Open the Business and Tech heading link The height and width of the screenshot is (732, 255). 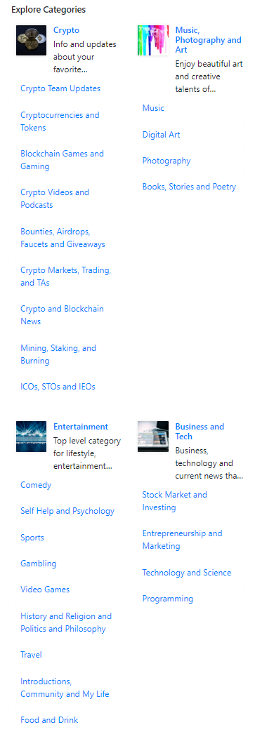[x=200, y=432]
